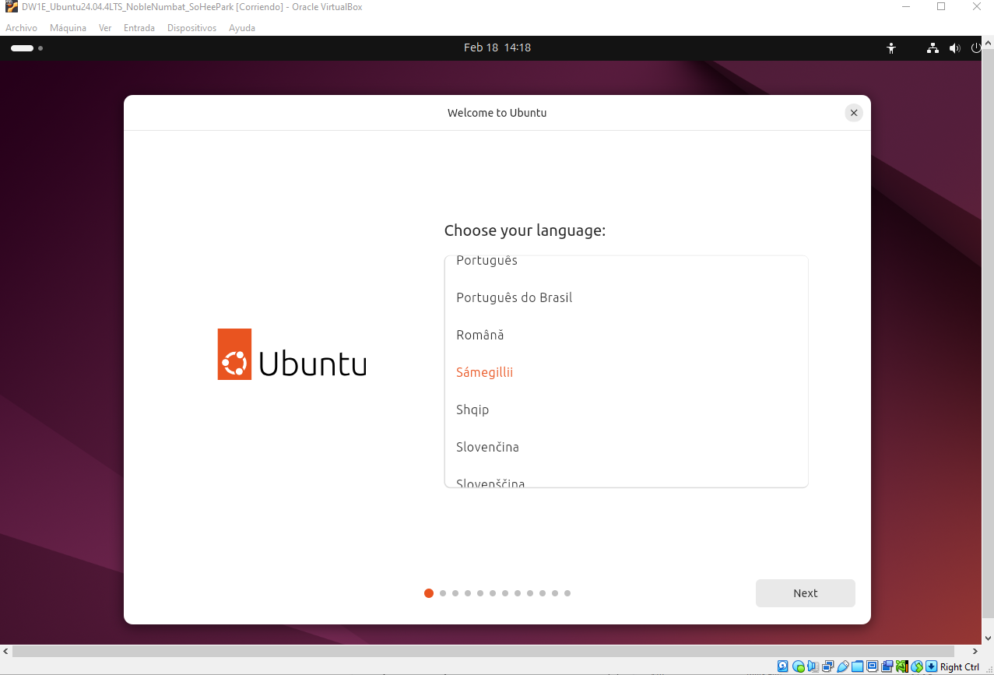The height and width of the screenshot is (675, 994).
Task: Click the horizontal scrollbar left arrow
Action: [x=6, y=651]
